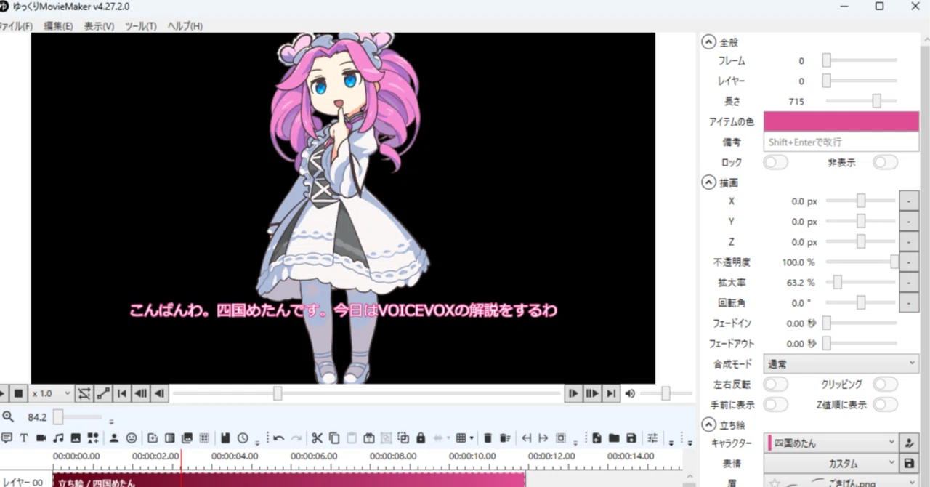The image size is (930, 487).
Task: Open the ツール(T) menu
Action: (x=140, y=26)
